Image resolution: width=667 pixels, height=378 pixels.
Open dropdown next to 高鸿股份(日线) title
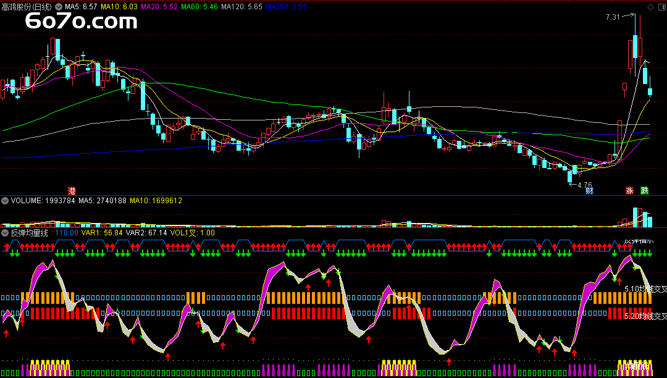pos(59,6)
